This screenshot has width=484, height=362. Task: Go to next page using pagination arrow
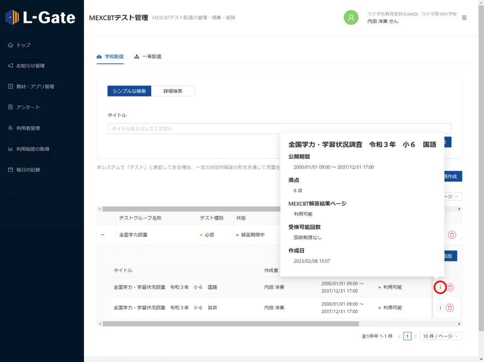tap(415, 336)
